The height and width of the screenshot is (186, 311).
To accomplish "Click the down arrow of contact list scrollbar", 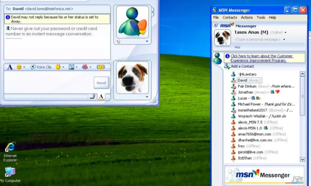I will point(302,159).
